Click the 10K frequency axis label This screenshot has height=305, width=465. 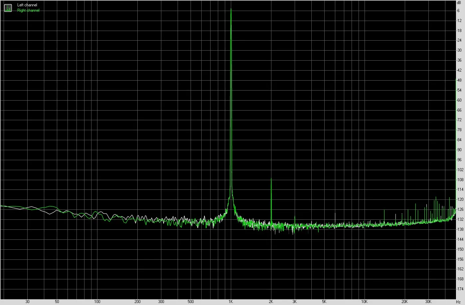(364, 302)
